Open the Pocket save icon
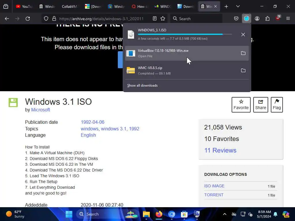The image size is (295, 221). [x=236, y=19]
